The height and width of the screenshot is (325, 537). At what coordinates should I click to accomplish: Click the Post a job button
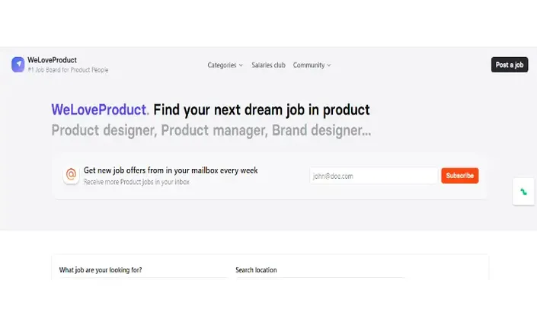[x=510, y=65]
